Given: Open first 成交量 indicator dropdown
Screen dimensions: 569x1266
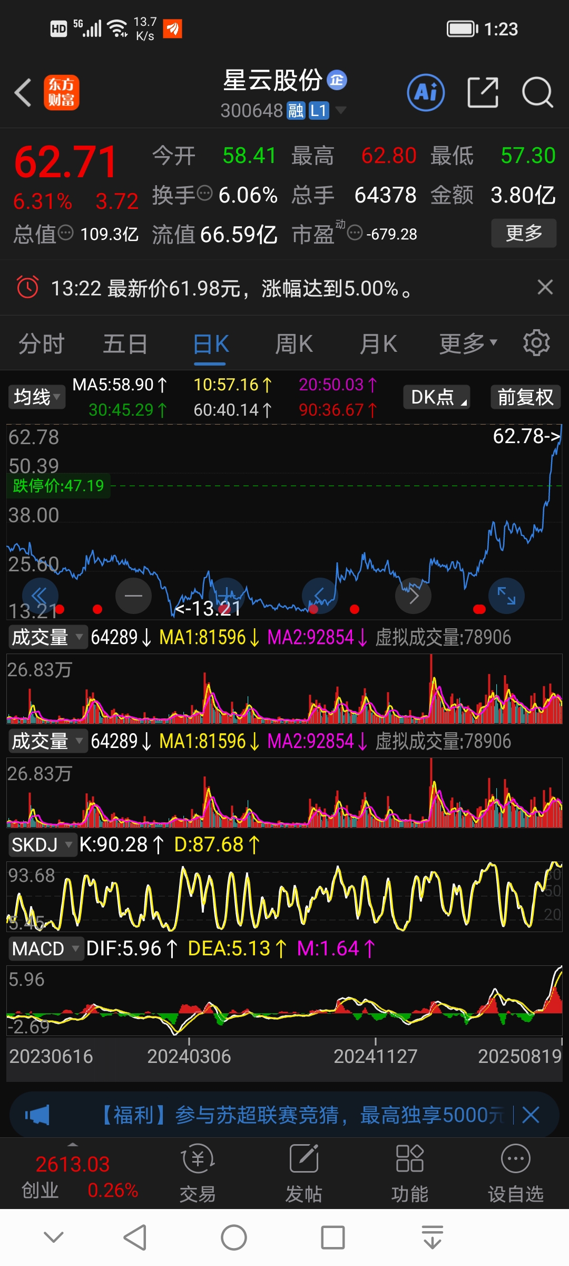Looking at the screenshot, I should pyautogui.click(x=47, y=637).
